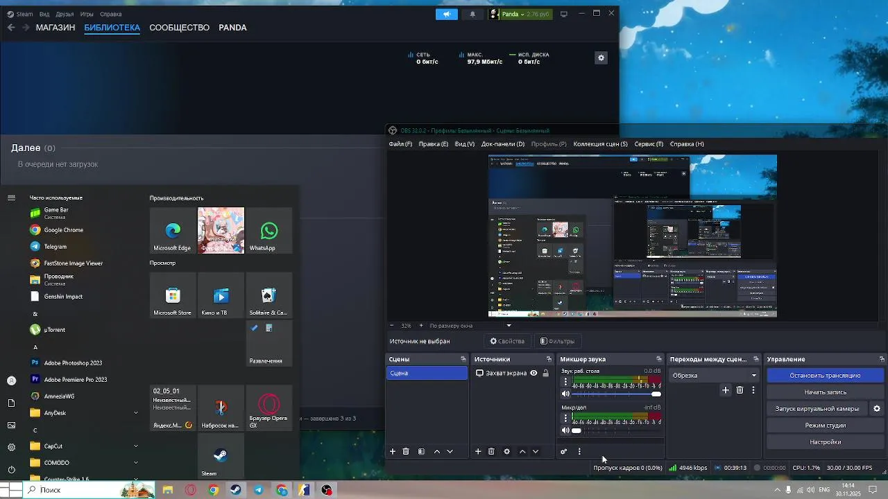Expand the AnyDesk folder in Start menu

click(136, 413)
